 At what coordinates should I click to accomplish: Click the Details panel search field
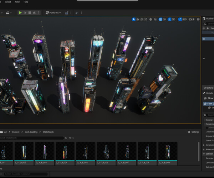[x=209, y=115]
